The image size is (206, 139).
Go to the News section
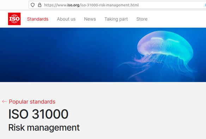[90, 19]
